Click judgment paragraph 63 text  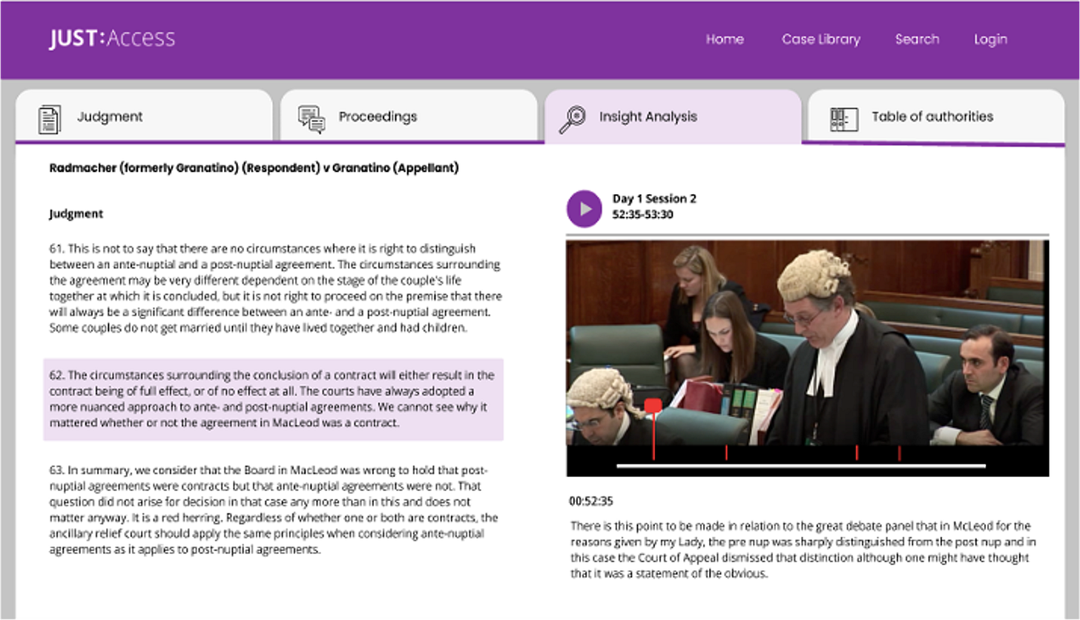coord(273,510)
